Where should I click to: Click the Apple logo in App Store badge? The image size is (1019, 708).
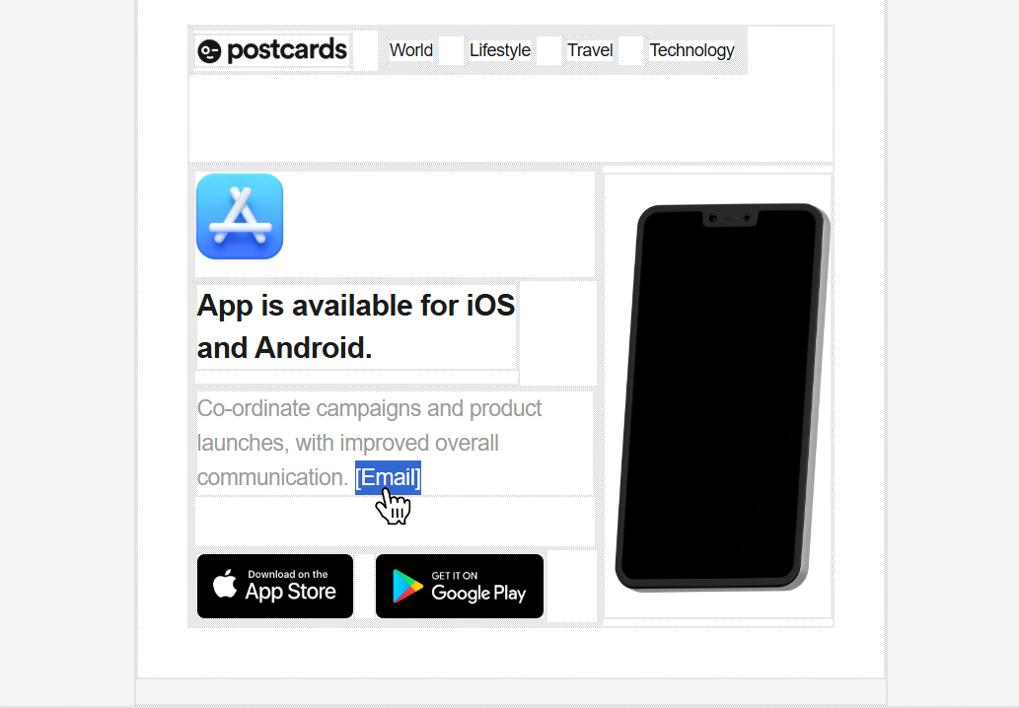pos(226,584)
